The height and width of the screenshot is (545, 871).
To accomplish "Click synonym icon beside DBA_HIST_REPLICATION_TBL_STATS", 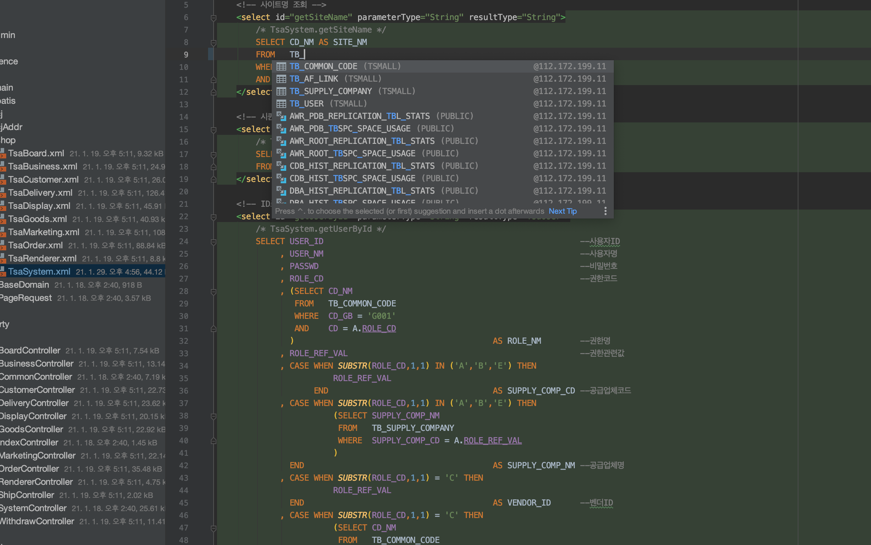I will click(281, 191).
